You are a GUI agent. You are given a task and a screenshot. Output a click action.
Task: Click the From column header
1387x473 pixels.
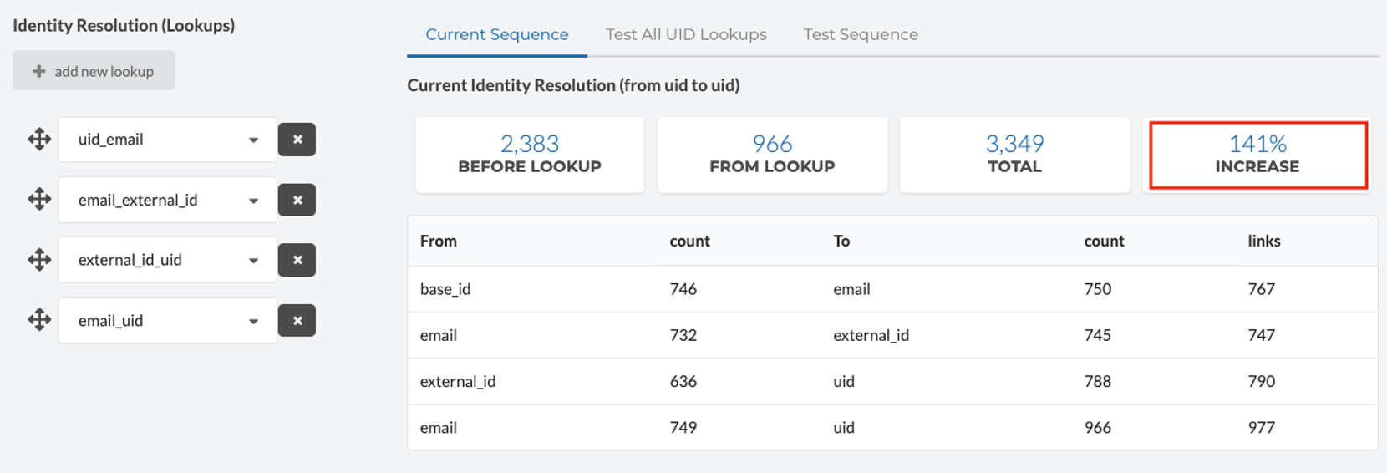pyautogui.click(x=439, y=241)
